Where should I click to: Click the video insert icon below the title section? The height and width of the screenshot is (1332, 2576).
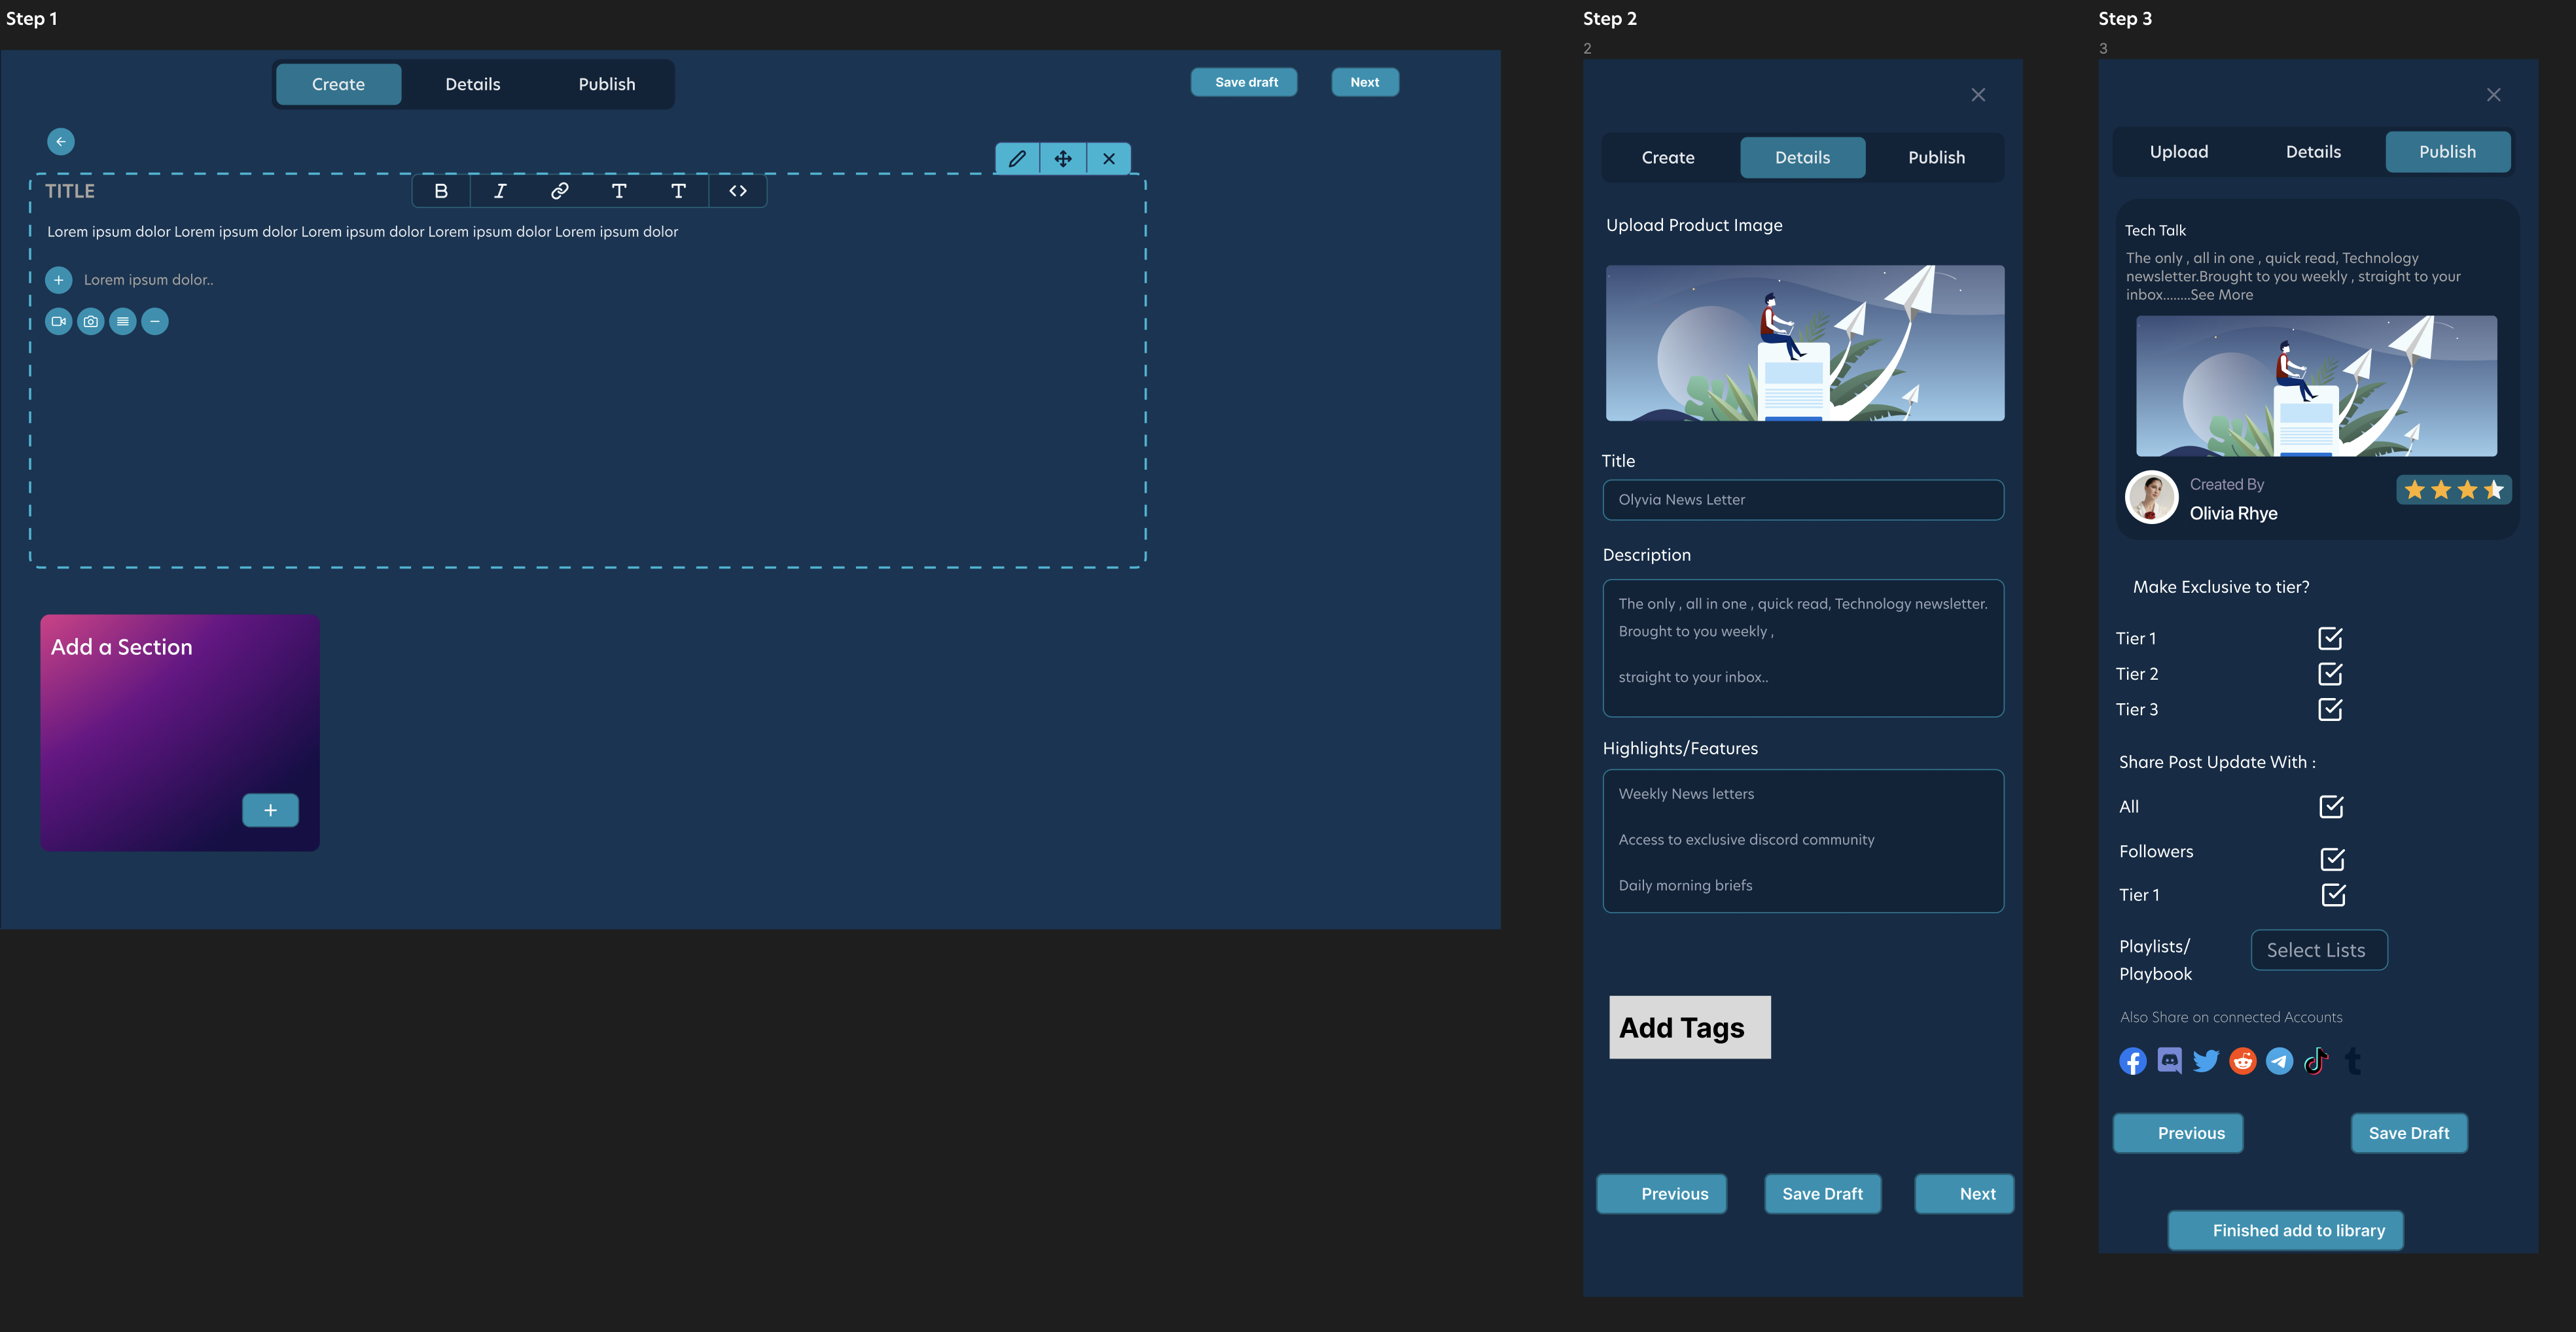point(58,321)
